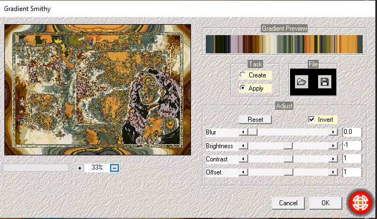
Task: Click the Brightness slider thumb
Action: [288, 145]
